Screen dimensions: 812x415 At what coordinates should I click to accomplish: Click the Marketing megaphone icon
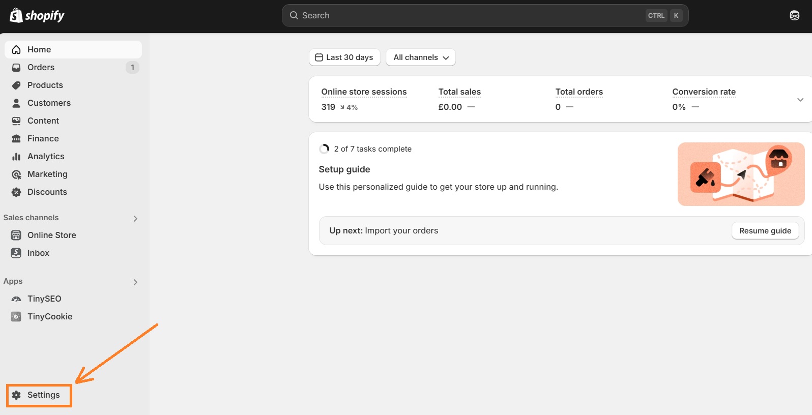(16, 174)
